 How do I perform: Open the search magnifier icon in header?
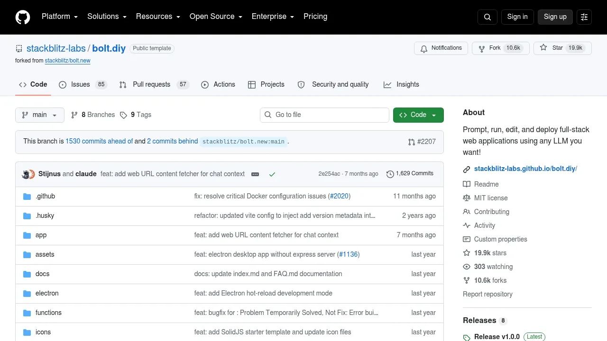click(487, 17)
